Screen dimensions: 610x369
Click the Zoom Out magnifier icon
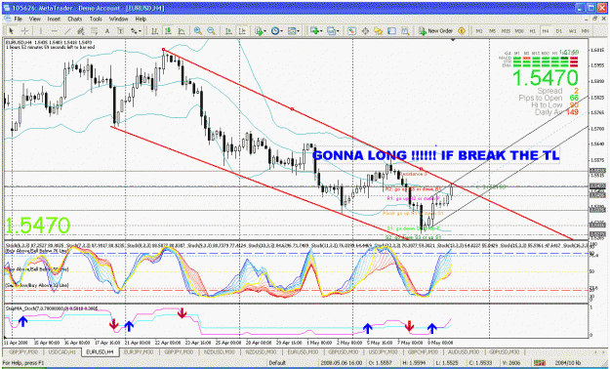point(211,31)
